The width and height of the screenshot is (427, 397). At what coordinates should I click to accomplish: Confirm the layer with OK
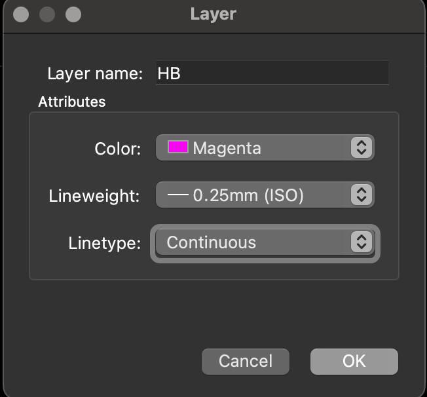(354, 361)
